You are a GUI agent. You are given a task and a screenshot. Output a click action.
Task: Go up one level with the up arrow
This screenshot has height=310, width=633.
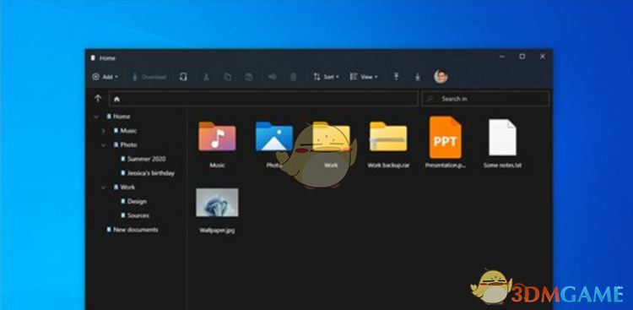[98, 99]
